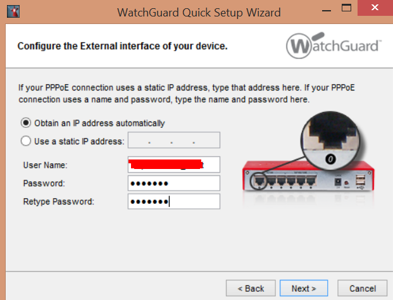Maximize the Quick Setup Wizard window
This screenshot has width=393, height=300.
346,8
